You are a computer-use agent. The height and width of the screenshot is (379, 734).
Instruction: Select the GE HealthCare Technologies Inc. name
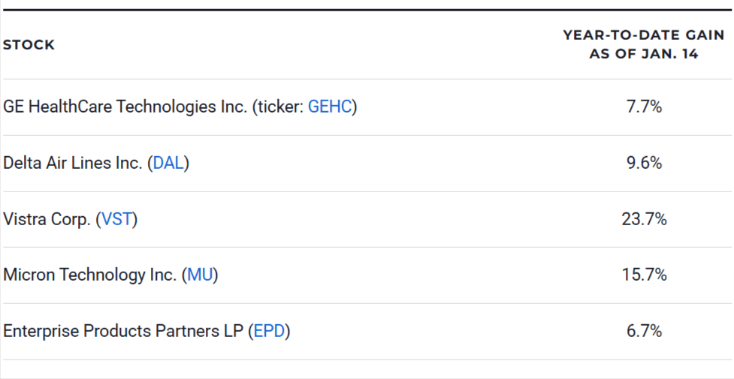(x=125, y=107)
